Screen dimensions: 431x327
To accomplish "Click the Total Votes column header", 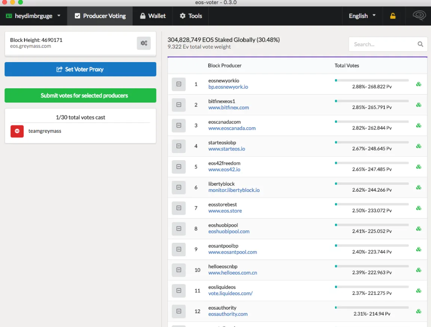I will coord(346,65).
